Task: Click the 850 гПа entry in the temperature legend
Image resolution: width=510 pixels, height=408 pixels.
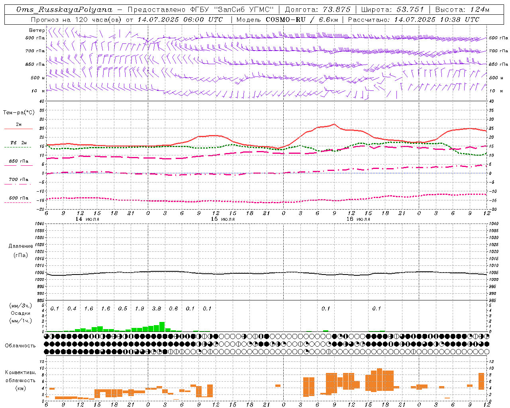Action: click(19, 161)
